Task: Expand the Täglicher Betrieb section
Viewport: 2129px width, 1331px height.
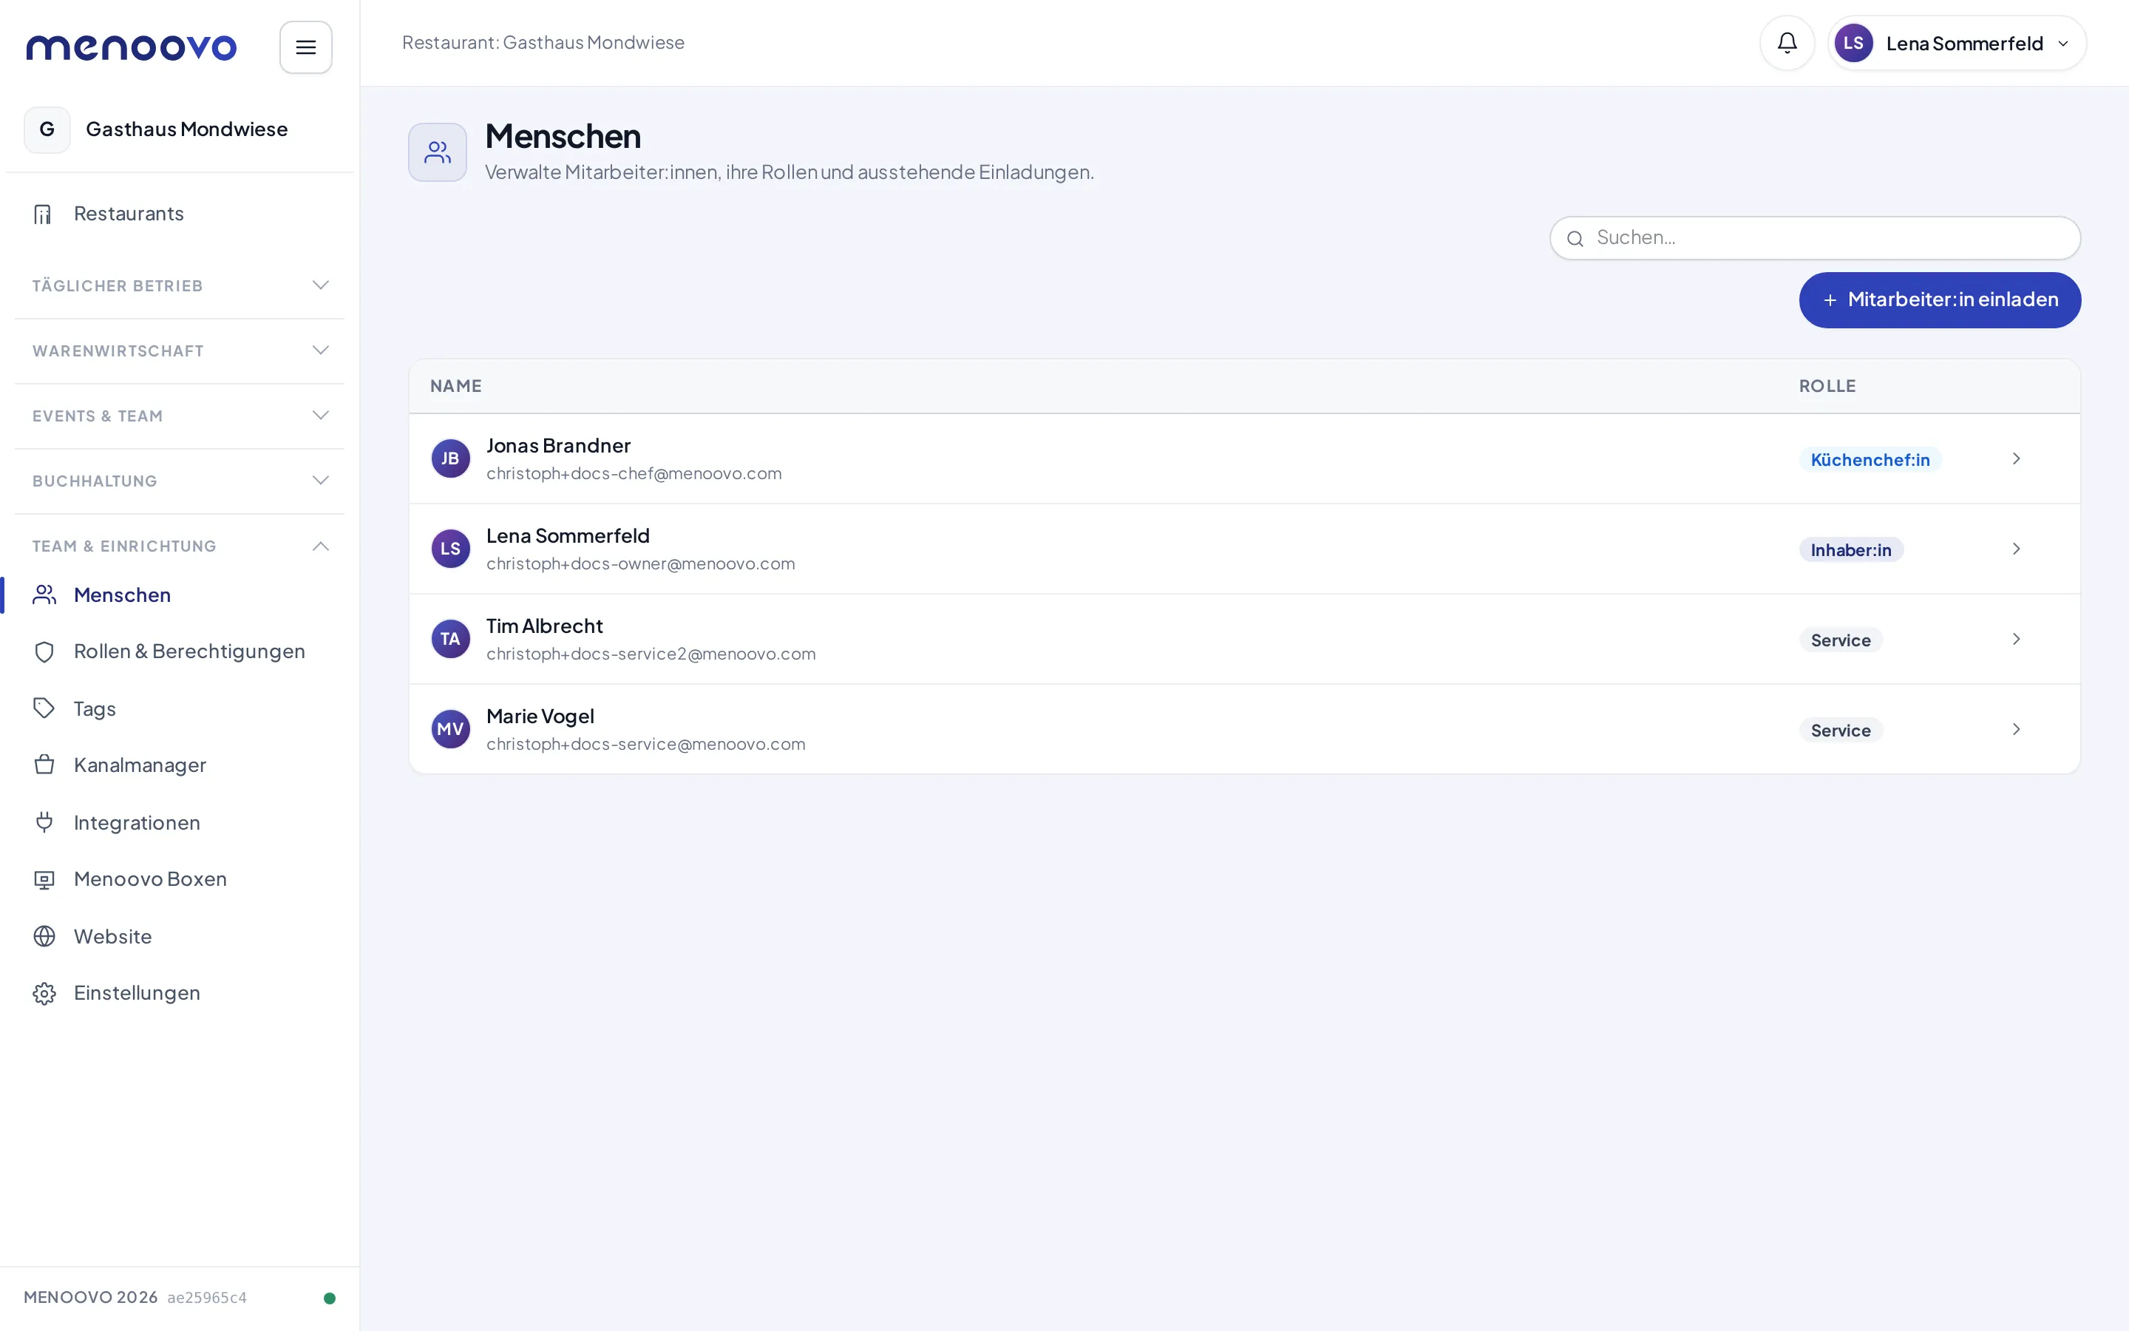Action: (x=180, y=286)
